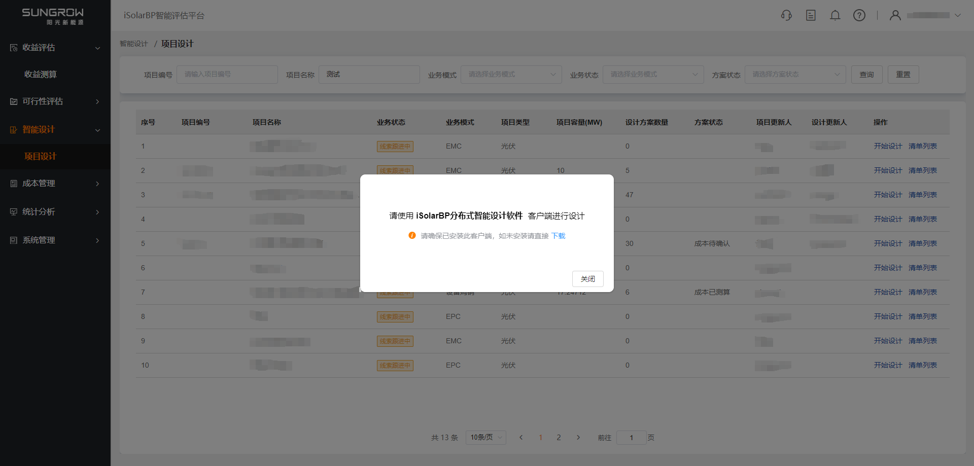Viewport: 974px width, 466px height.
Task: Click 开始设计 for row 5
Action: pyautogui.click(x=888, y=243)
